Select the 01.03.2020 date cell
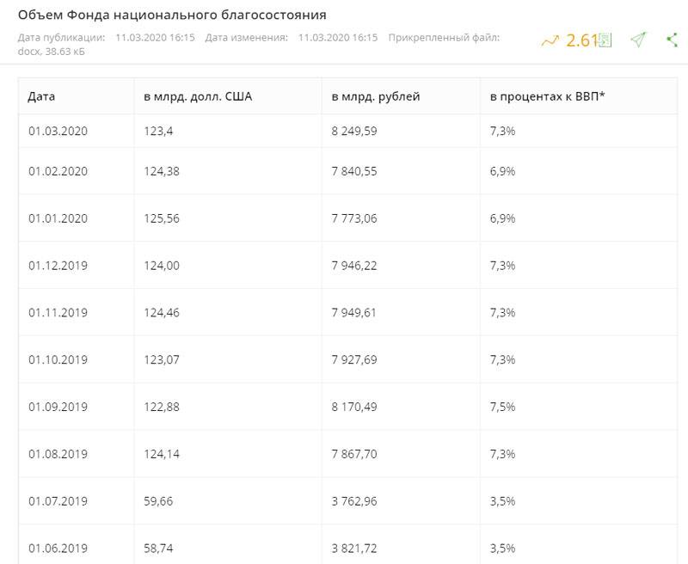 pos(58,132)
